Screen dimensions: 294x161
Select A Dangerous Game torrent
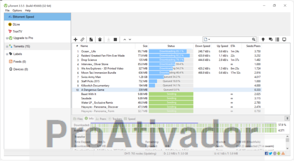[93, 90]
